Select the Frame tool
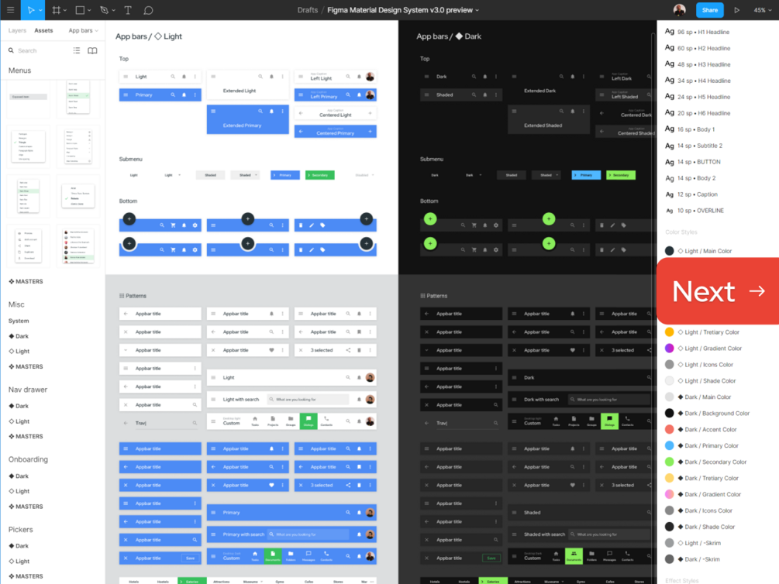Image resolution: width=779 pixels, height=584 pixels. [56, 10]
